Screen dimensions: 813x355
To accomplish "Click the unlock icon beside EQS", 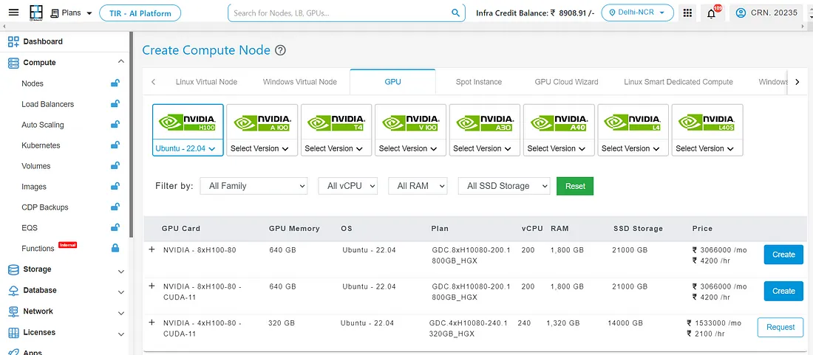I will coord(115,227).
